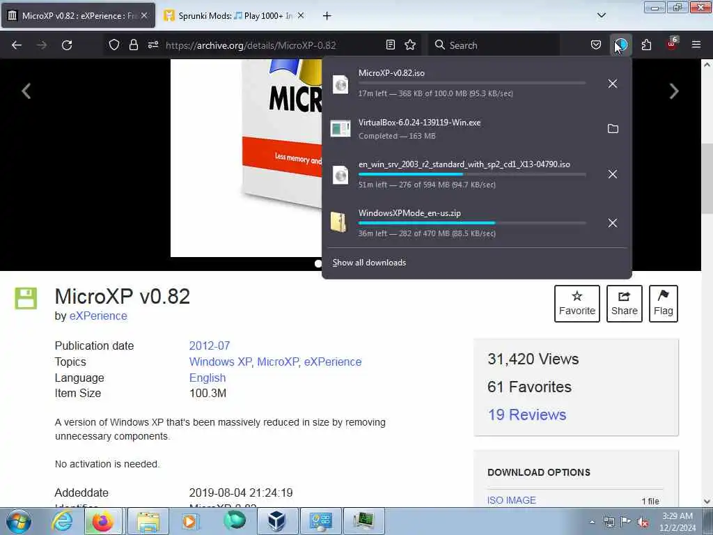The width and height of the screenshot is (713, 535).
Task: Click the VirtualBox-6.0.24 exe file icon
Action: [340, 129]
